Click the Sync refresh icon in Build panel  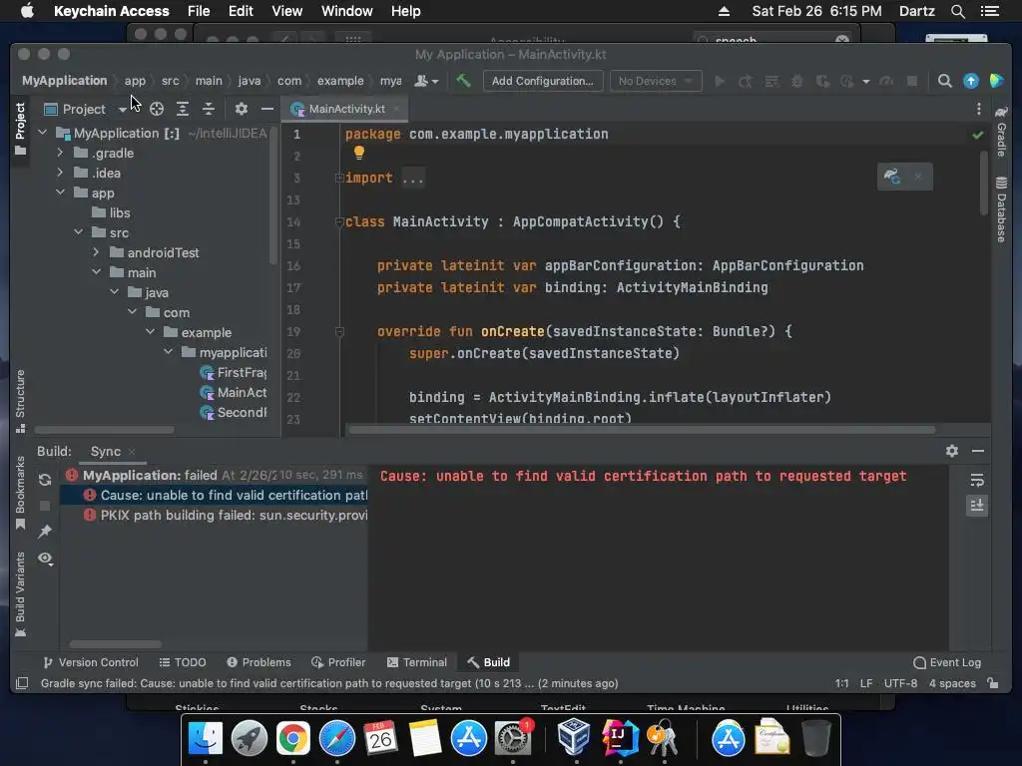point(45,480)
